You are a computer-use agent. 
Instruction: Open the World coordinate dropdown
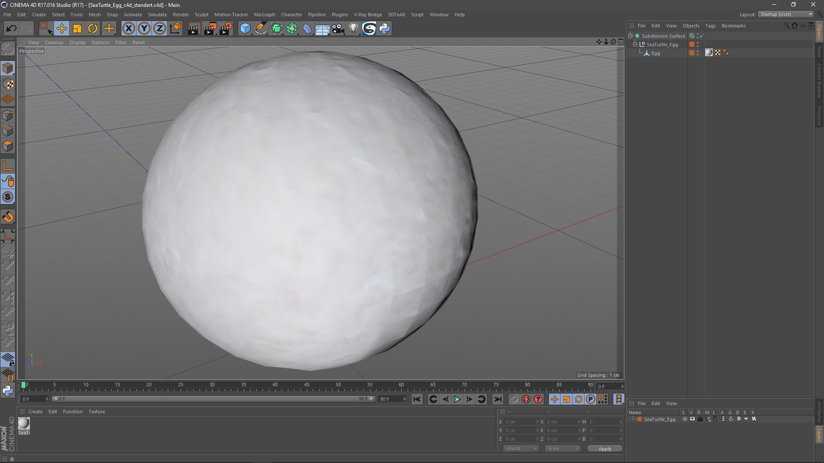tap(521, 448)
